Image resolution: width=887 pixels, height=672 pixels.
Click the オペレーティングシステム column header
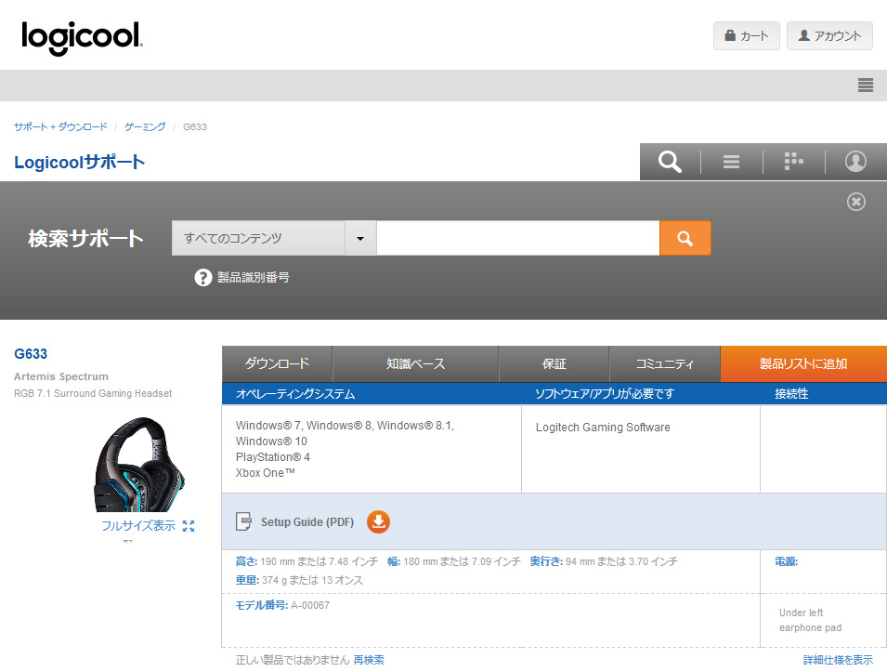pos(295,394)
